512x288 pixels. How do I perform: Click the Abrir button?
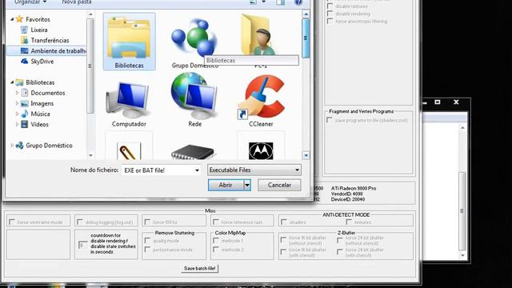click(226, 185)
